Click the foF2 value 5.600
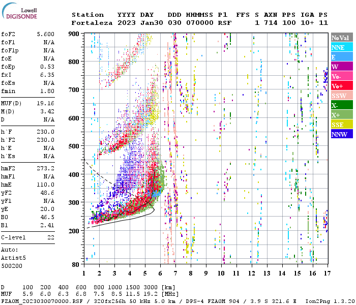The height and width of the screenshot is (305, 356). tap(46, 34)
